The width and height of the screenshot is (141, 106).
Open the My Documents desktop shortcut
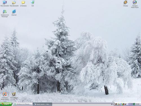tap(14, 3)
